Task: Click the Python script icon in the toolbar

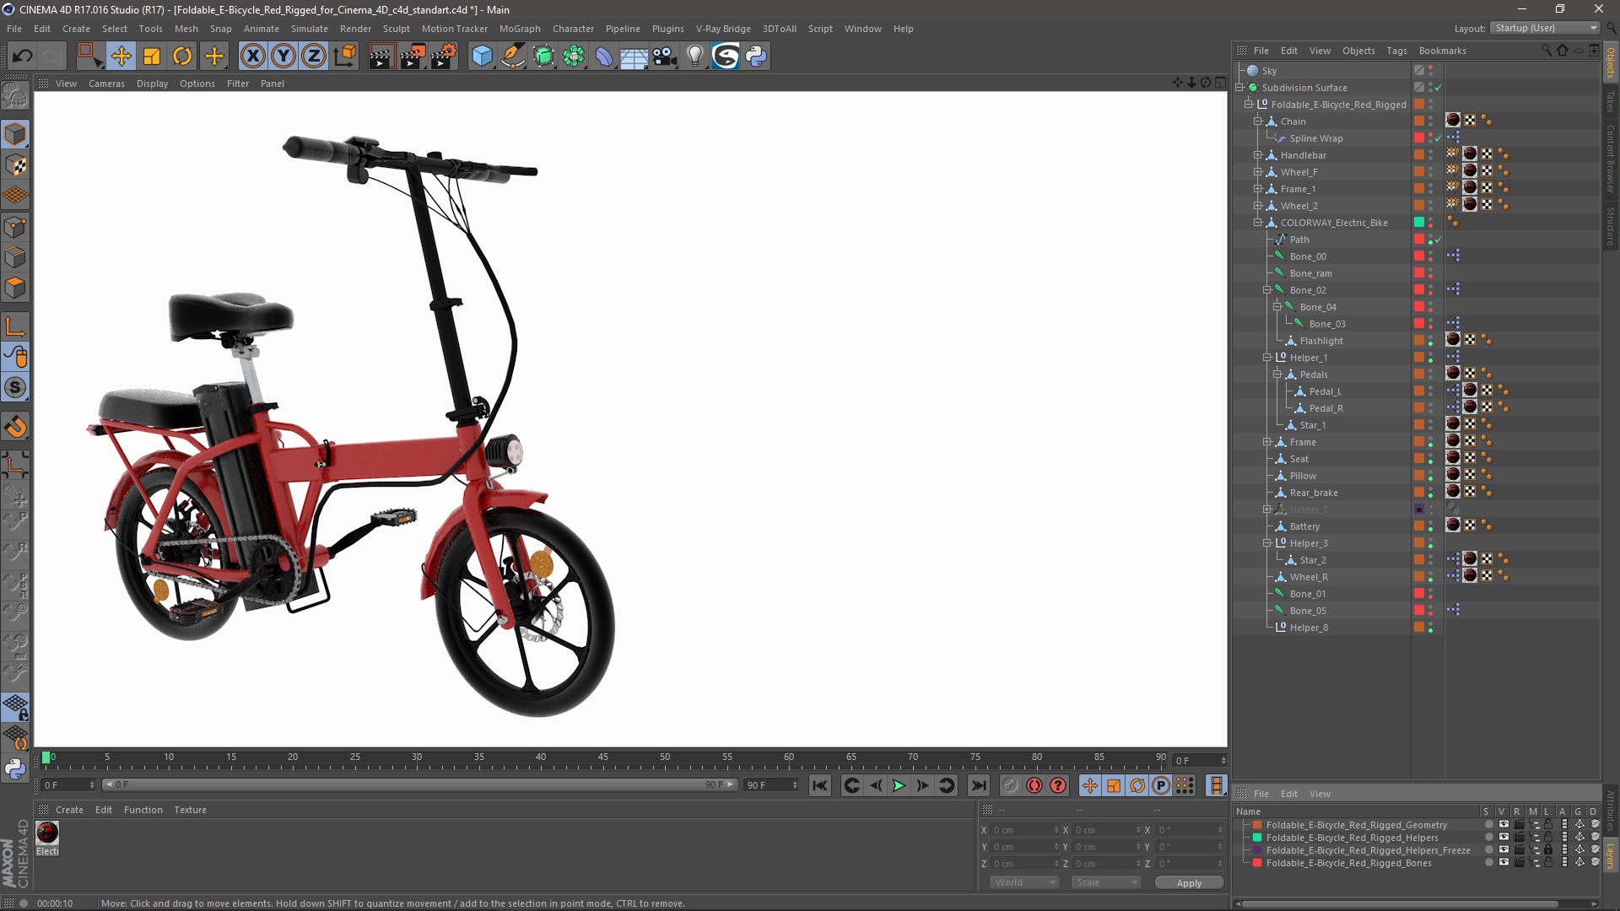Action: tap(756, 57)
